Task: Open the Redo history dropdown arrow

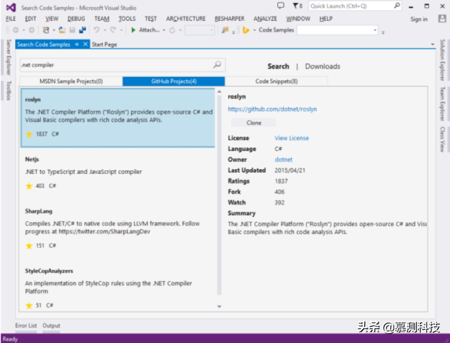Action: tap(121, 30)
